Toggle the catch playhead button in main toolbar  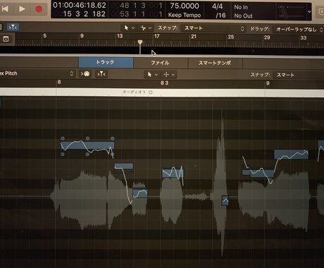coord(13,28)
